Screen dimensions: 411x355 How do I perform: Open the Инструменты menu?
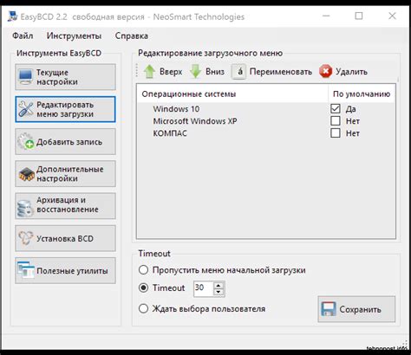(x=74, y=35)
